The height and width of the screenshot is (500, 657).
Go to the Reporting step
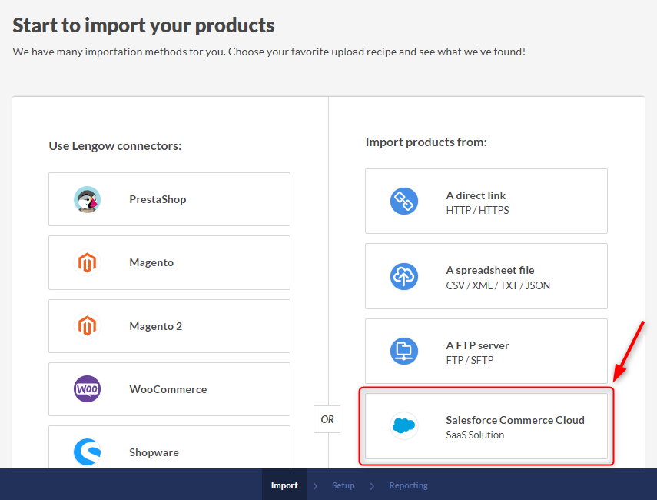[x=408, y=485]
